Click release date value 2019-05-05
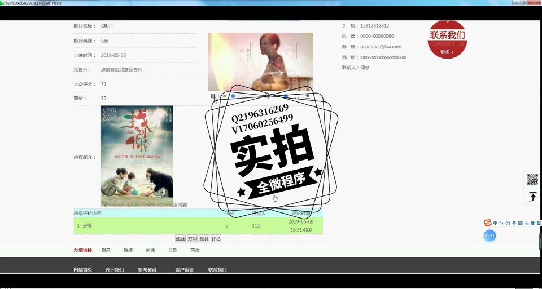Image resolution: width=542 pixels, height=289 pixels. click(x=113, y=55)
